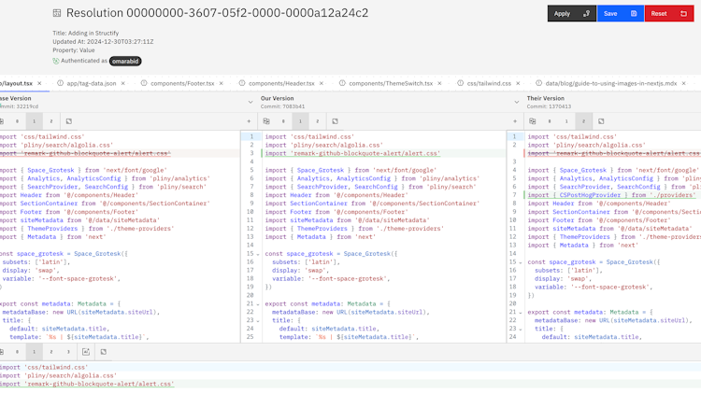Viewport: 701px width, 394px height.
Task: Switch to the app/tag-data.json tab
Action: coord(92,83)
